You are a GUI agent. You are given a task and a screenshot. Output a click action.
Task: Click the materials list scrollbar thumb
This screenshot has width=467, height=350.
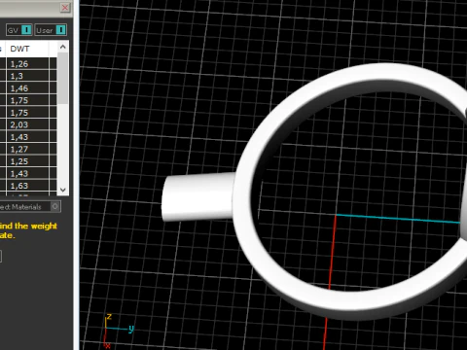63,79
